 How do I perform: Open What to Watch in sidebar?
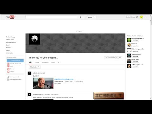[10, 40]
